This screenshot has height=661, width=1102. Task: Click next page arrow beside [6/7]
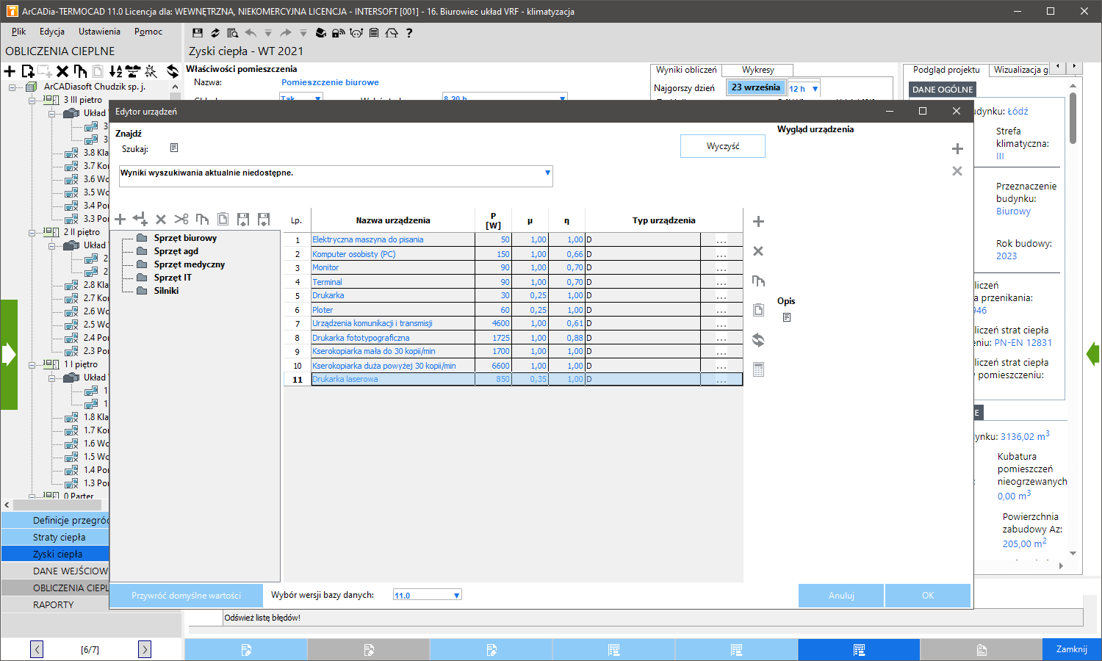145,649
